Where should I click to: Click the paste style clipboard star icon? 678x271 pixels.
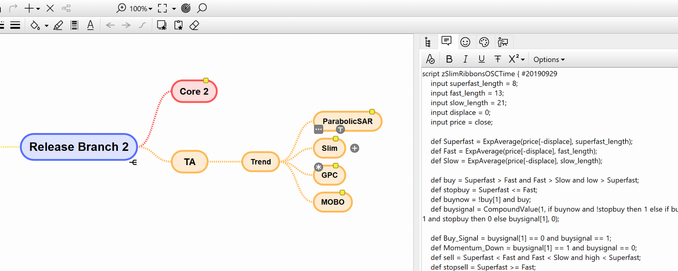(178, 25)
